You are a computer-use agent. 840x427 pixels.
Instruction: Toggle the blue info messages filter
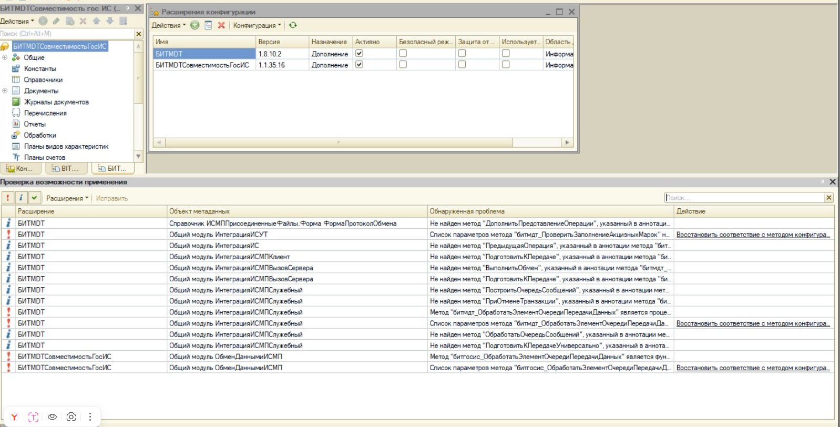coord(21,198)
